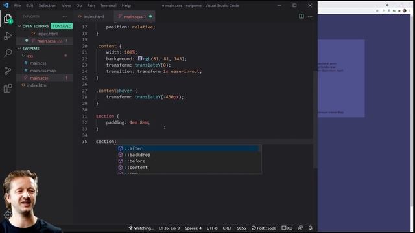Click the 1 Unsaved badge
The height and width of the screenshot is (233, 415).
pyautogui.click(x=62, y=26)
